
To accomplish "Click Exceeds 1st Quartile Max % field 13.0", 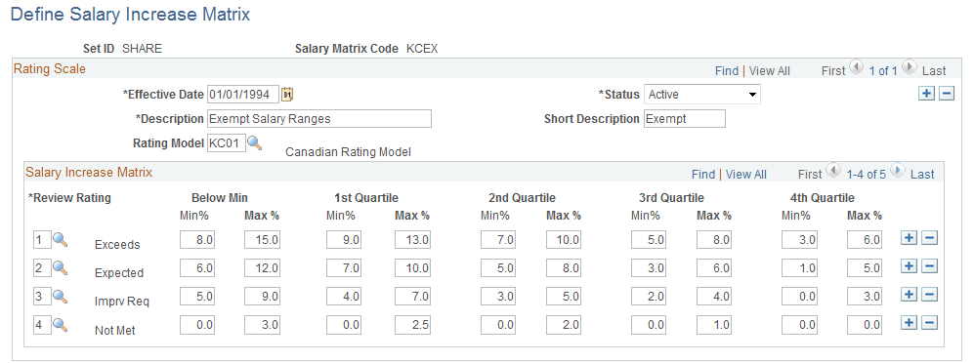I will (x=411, y=239).
